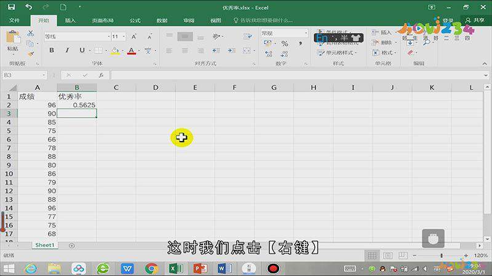Switch to the Data tab
Viewport: 492px width, 276px height.
(162, 20)
